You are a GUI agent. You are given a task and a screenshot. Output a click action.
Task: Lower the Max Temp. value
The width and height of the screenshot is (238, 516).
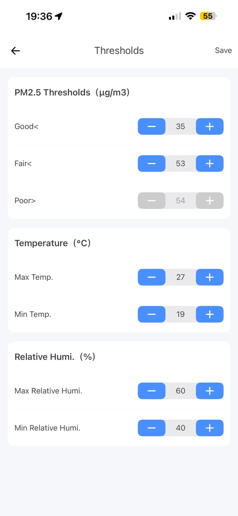tap(152, 277)
